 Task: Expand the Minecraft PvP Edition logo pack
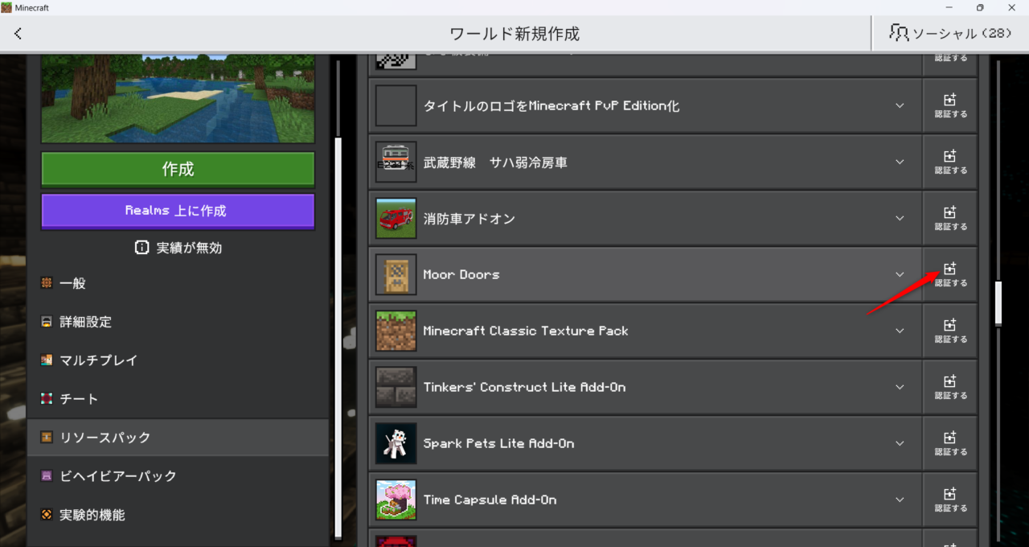coord(900,105)
